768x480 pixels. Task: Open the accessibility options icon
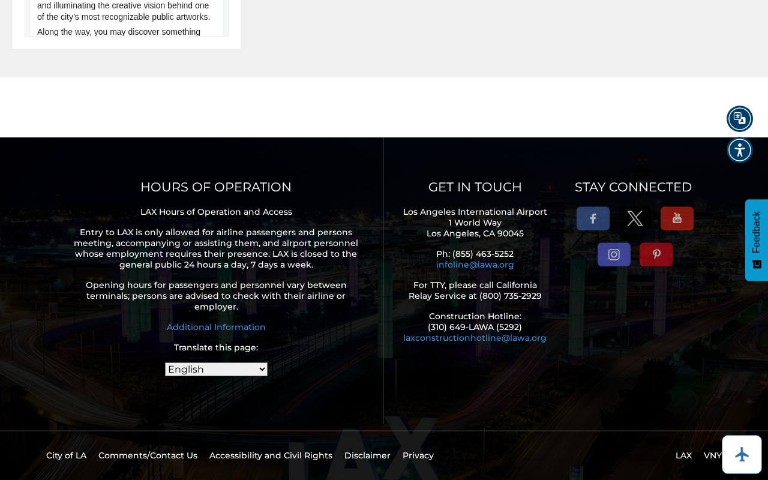(x=740, y=150)
